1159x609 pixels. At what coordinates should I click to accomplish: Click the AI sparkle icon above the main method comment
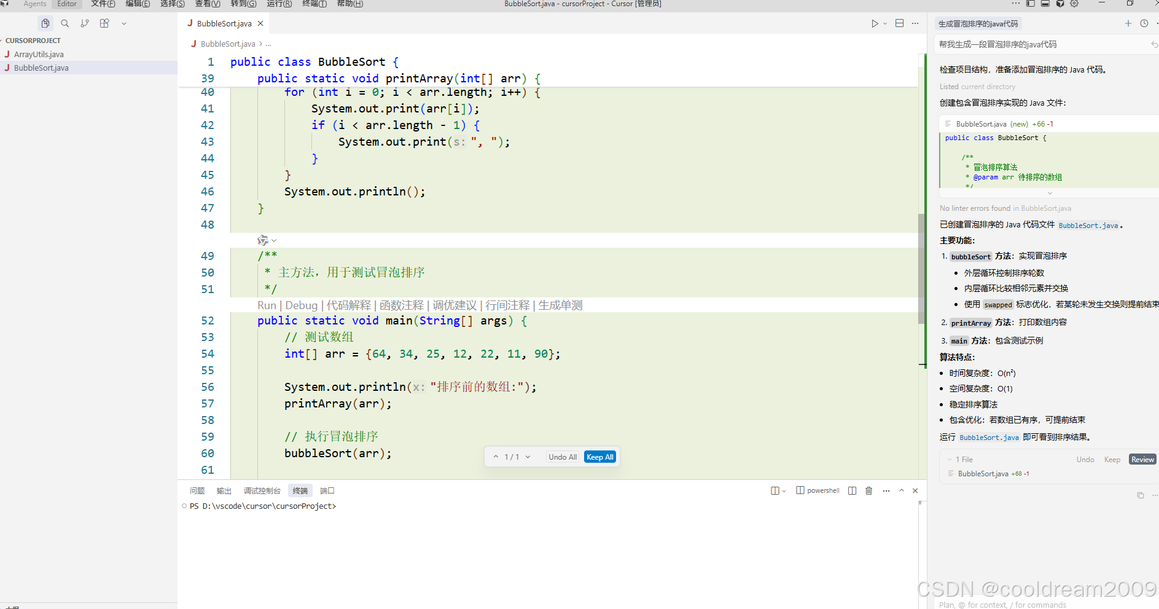tap(263, 240)
